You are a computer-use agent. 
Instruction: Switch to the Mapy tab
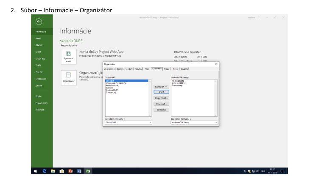point(167,69)
